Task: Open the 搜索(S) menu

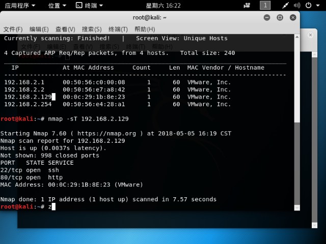Action: coord(92,29)
